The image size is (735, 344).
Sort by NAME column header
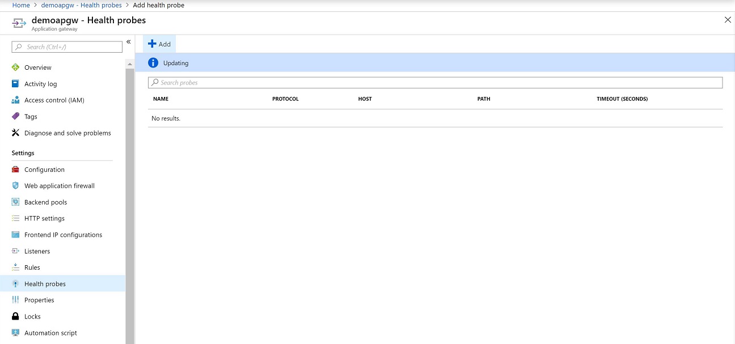(160, 99)
